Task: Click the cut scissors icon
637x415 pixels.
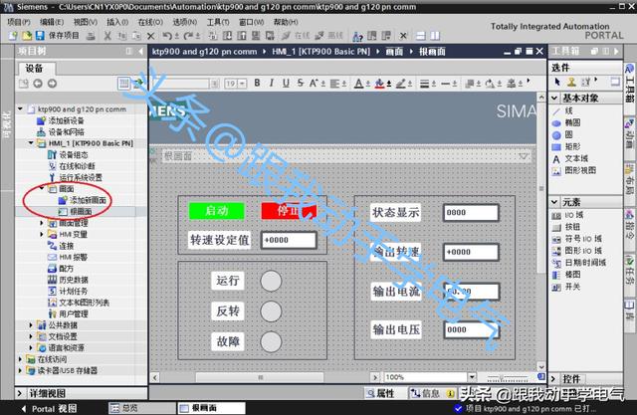Action: point(107,36)
